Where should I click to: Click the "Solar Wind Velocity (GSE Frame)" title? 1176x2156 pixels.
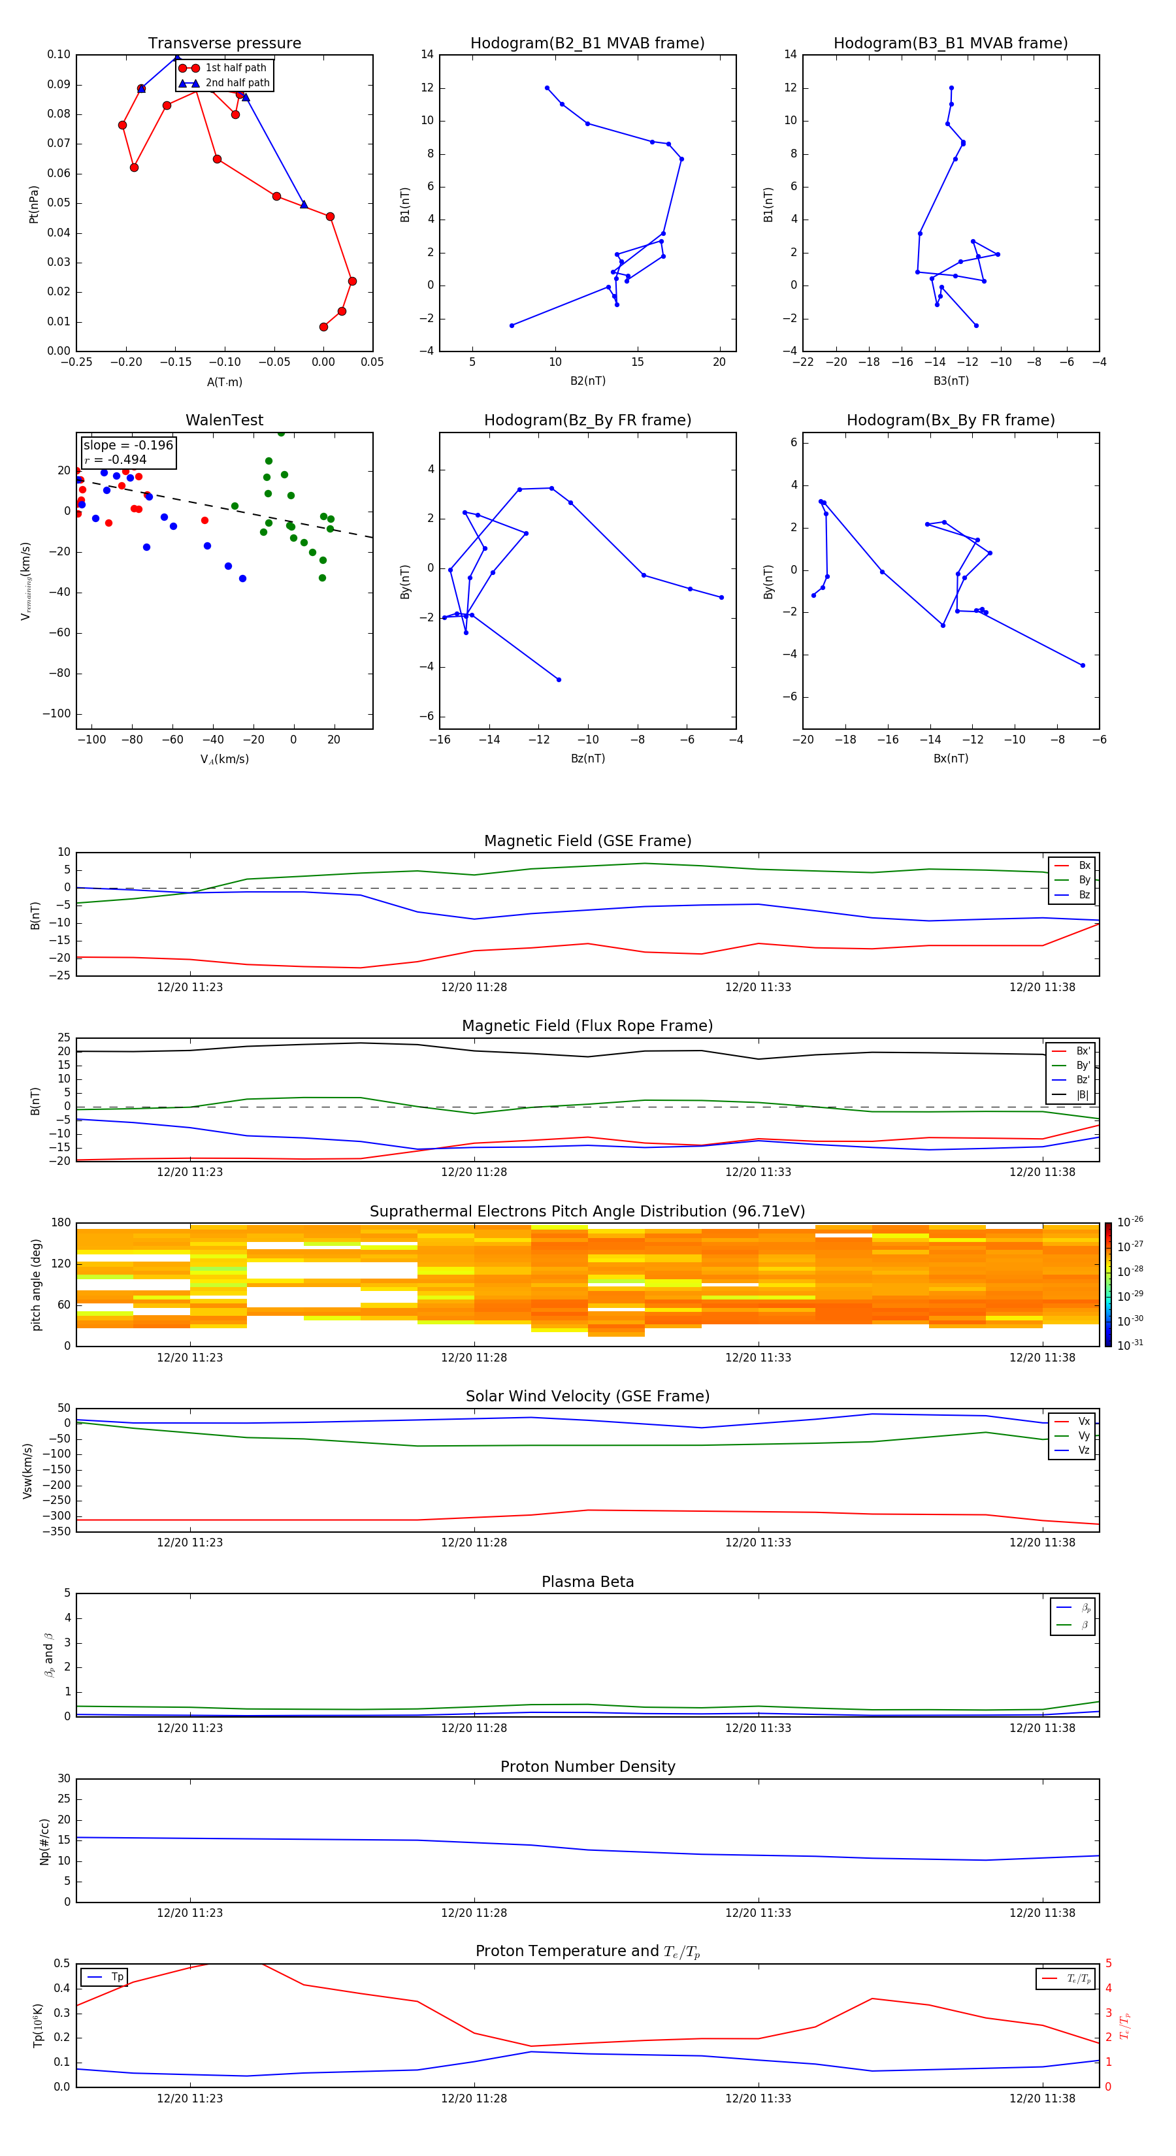point(587,1396)
